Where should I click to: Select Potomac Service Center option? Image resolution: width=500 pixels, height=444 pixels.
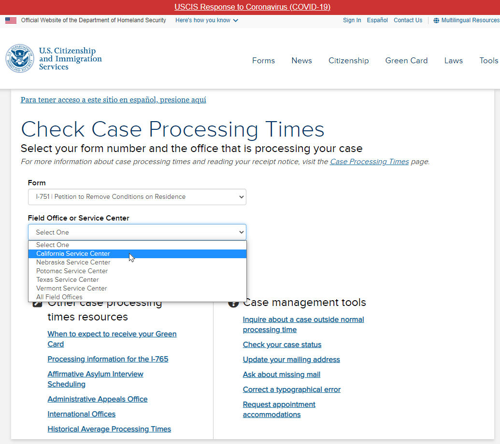(137, 271)
